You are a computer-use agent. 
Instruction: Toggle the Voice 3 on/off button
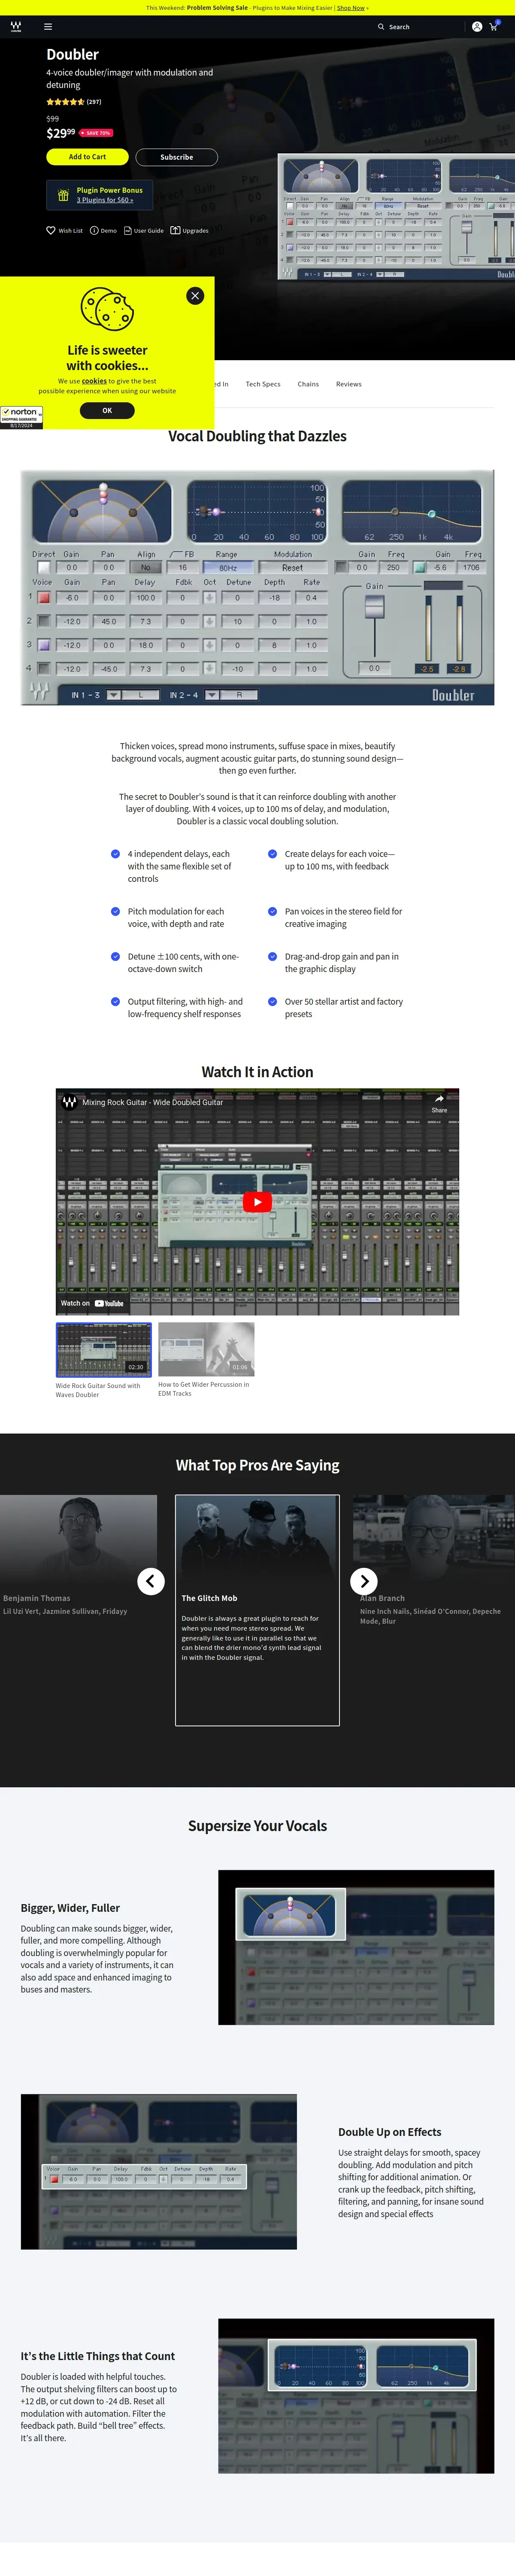[x=44, y=645]
